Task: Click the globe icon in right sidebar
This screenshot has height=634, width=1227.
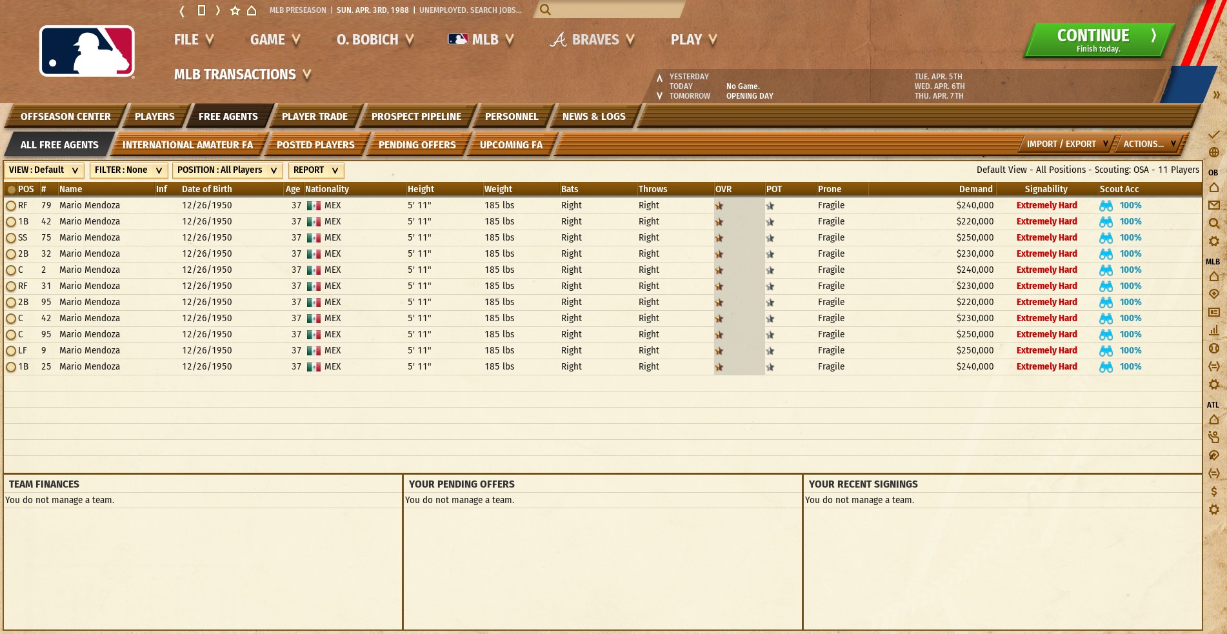Action: click(x=1213, y=152)
